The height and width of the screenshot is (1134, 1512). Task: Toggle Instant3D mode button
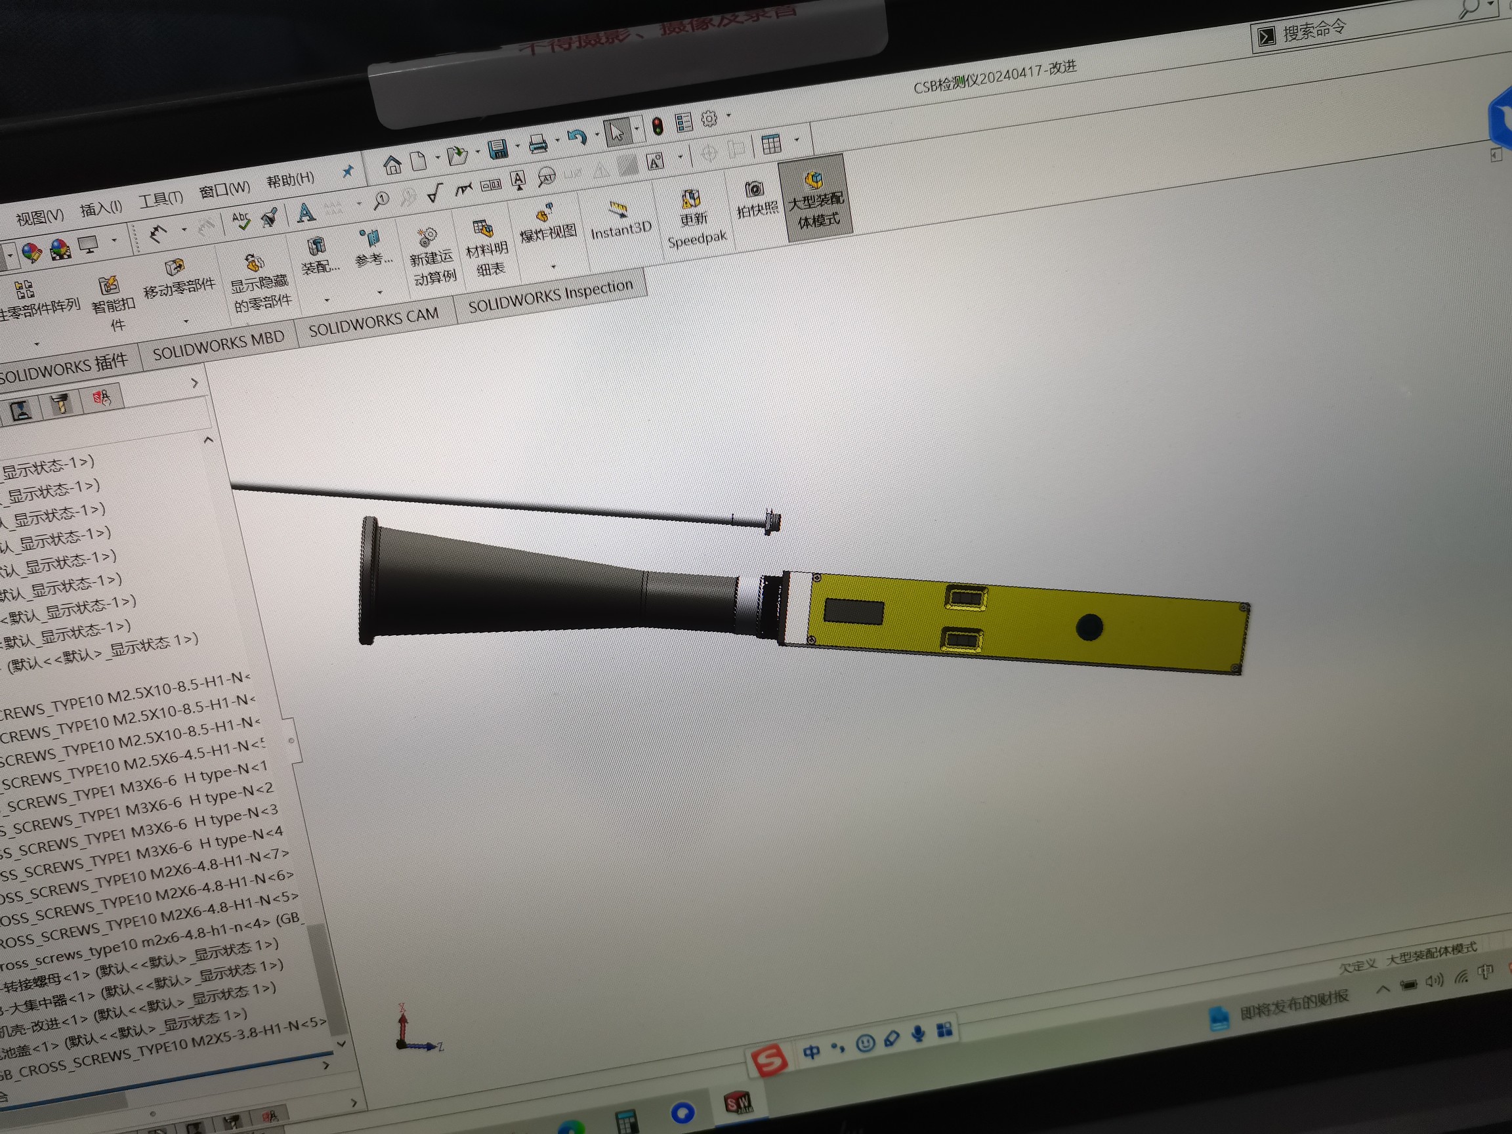tap(619, 220)
